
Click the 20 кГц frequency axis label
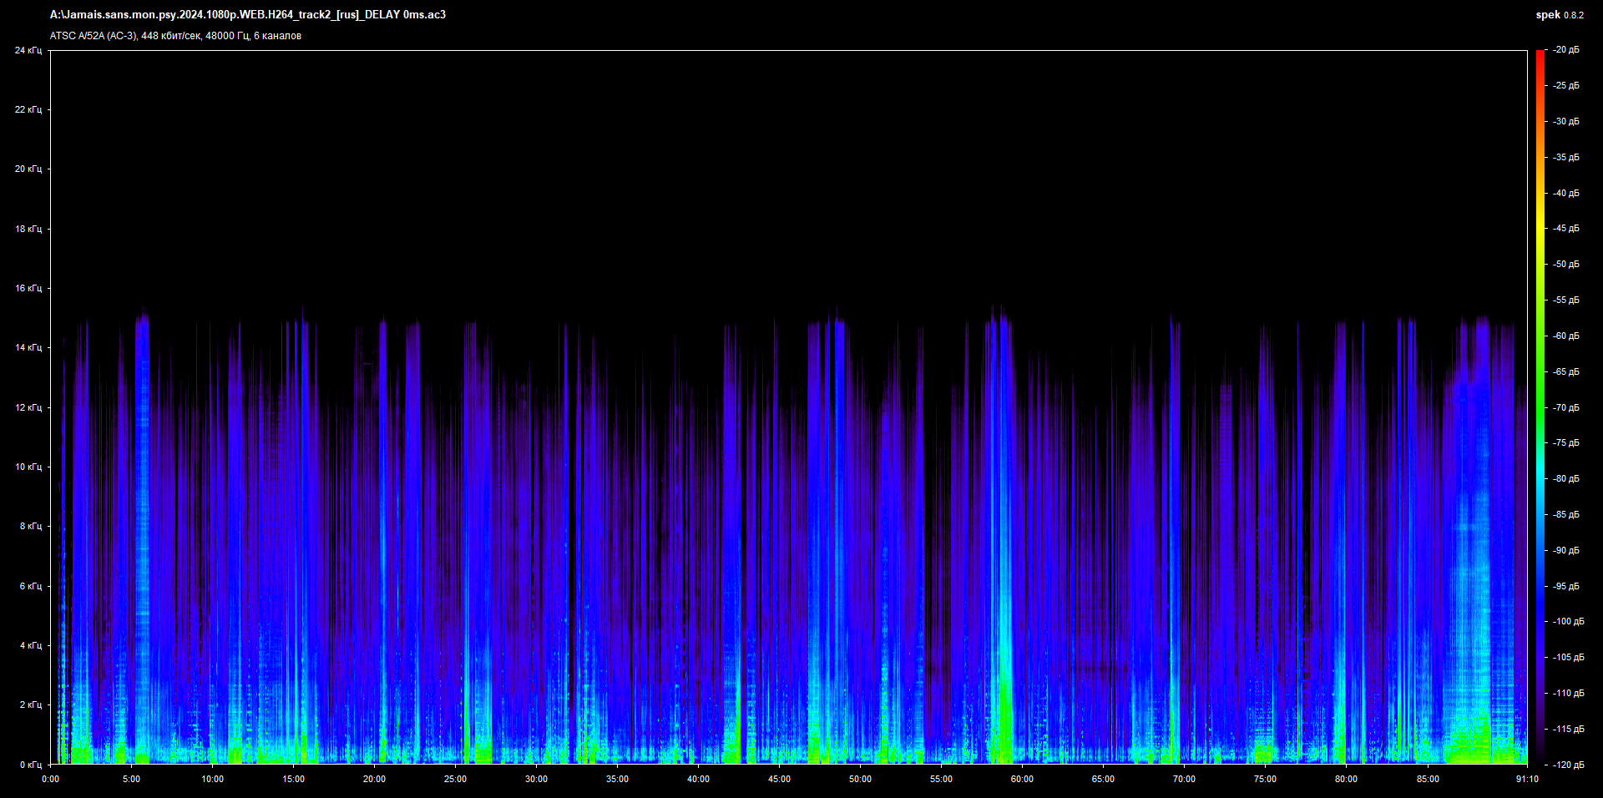coord(28,169)
